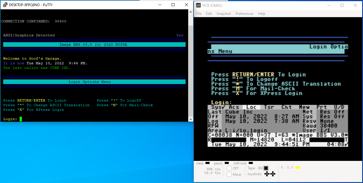Screen dimensions: 363x183
Task: Click the '98% cpu' readout in VICE
Action: coord(214,169)
